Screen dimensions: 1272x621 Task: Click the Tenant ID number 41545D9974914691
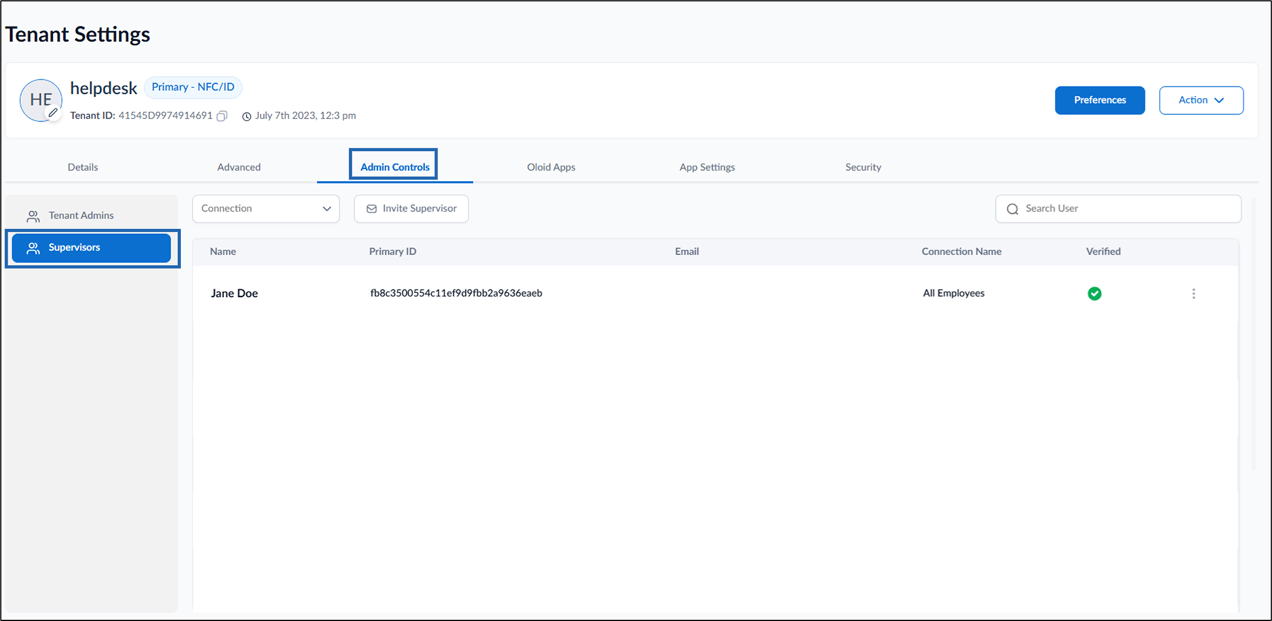[x=165, y=115]
